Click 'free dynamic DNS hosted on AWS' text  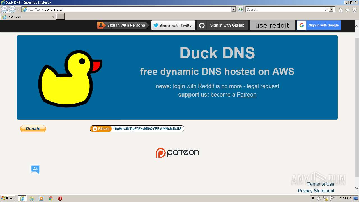(217, 72)
